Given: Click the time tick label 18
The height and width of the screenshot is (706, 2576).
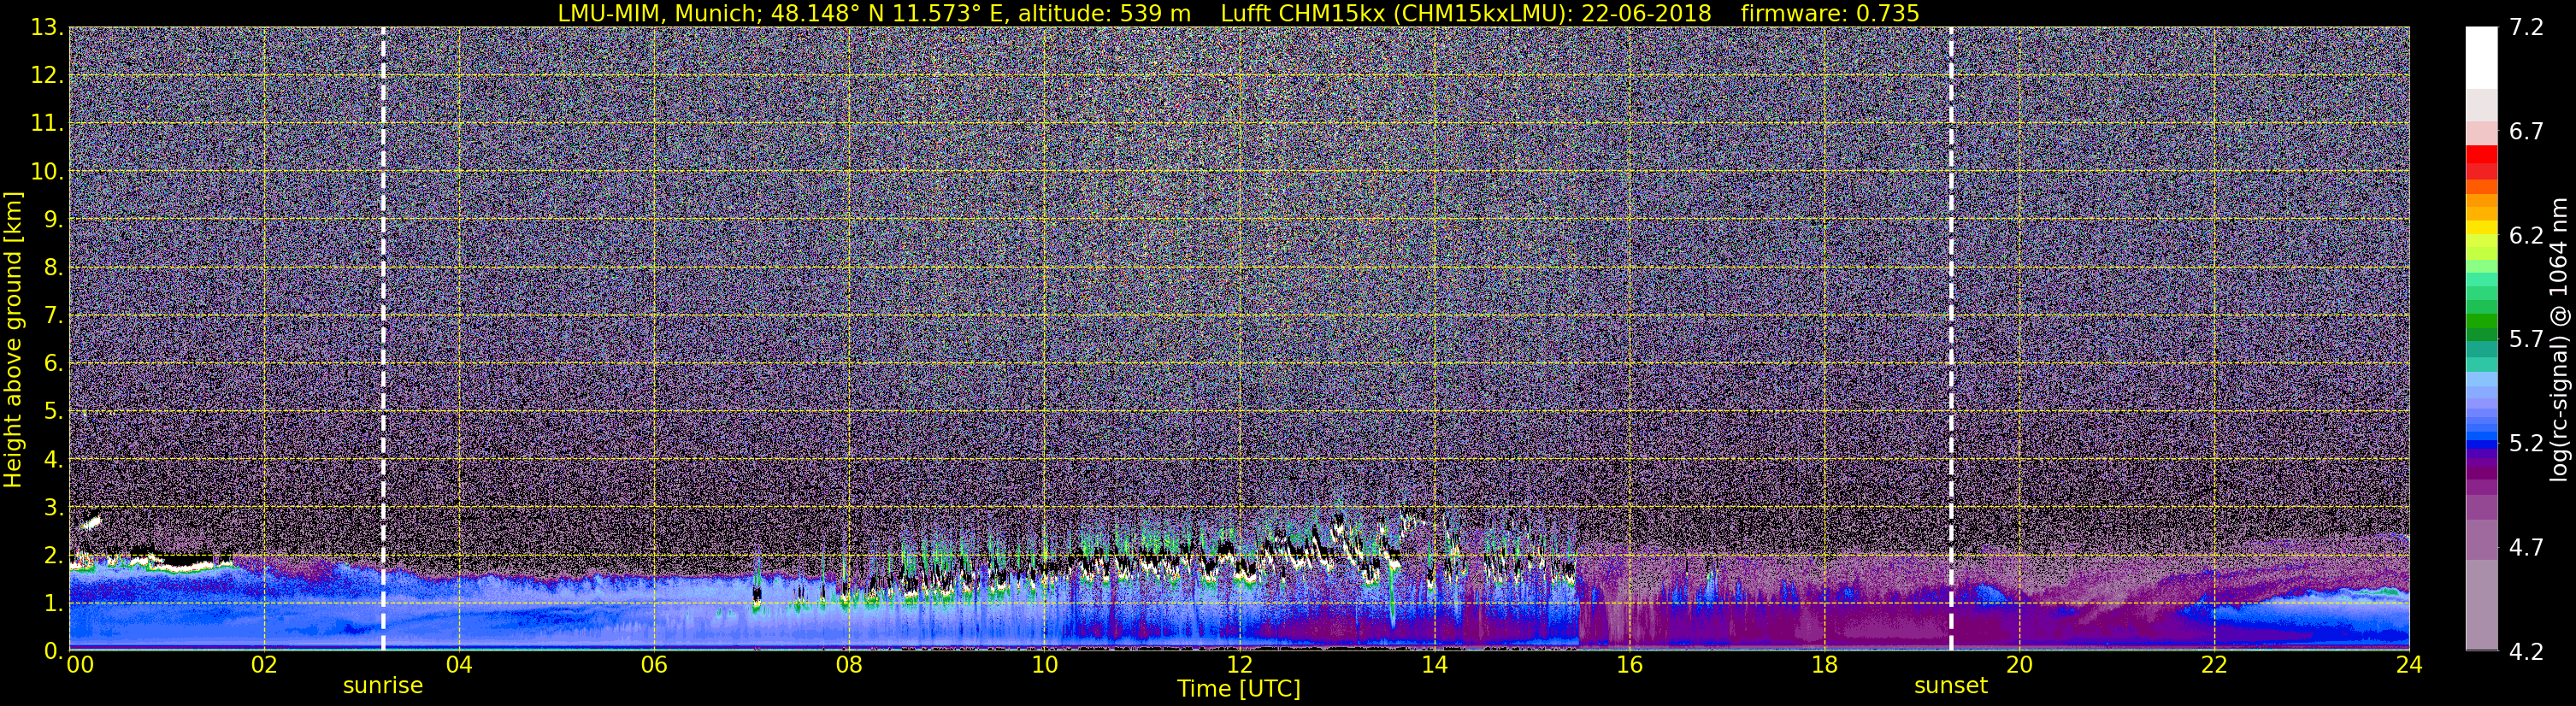Looking at the screenshot, I should tap(1824, 665).
